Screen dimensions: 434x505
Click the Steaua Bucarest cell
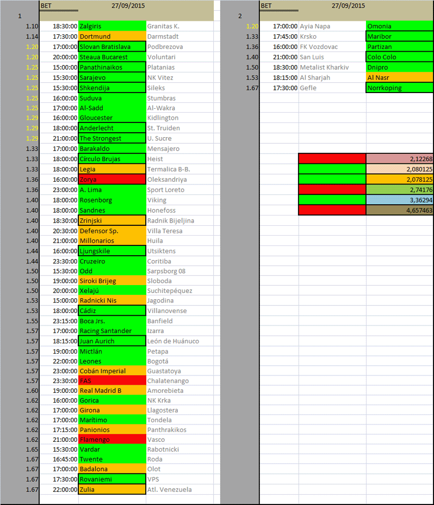point(112,57)
